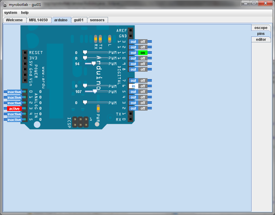Turn on digital pin 7 with its off button

[x=143, y=81]
